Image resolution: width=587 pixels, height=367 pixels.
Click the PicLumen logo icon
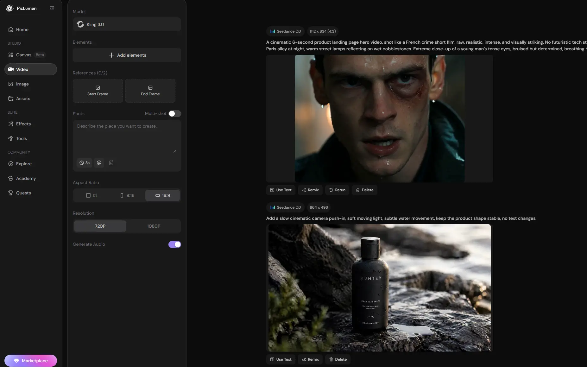9,8
